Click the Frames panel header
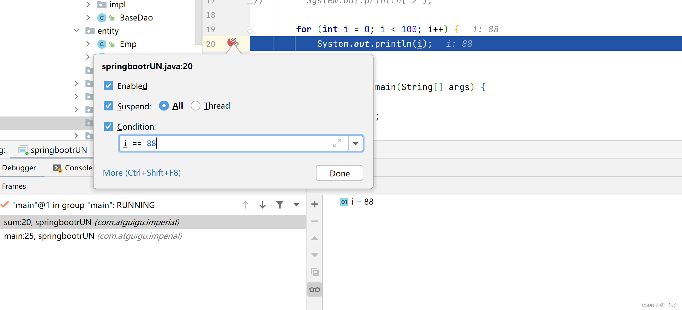The image size is (682, 310). click(x=14, y=186)
